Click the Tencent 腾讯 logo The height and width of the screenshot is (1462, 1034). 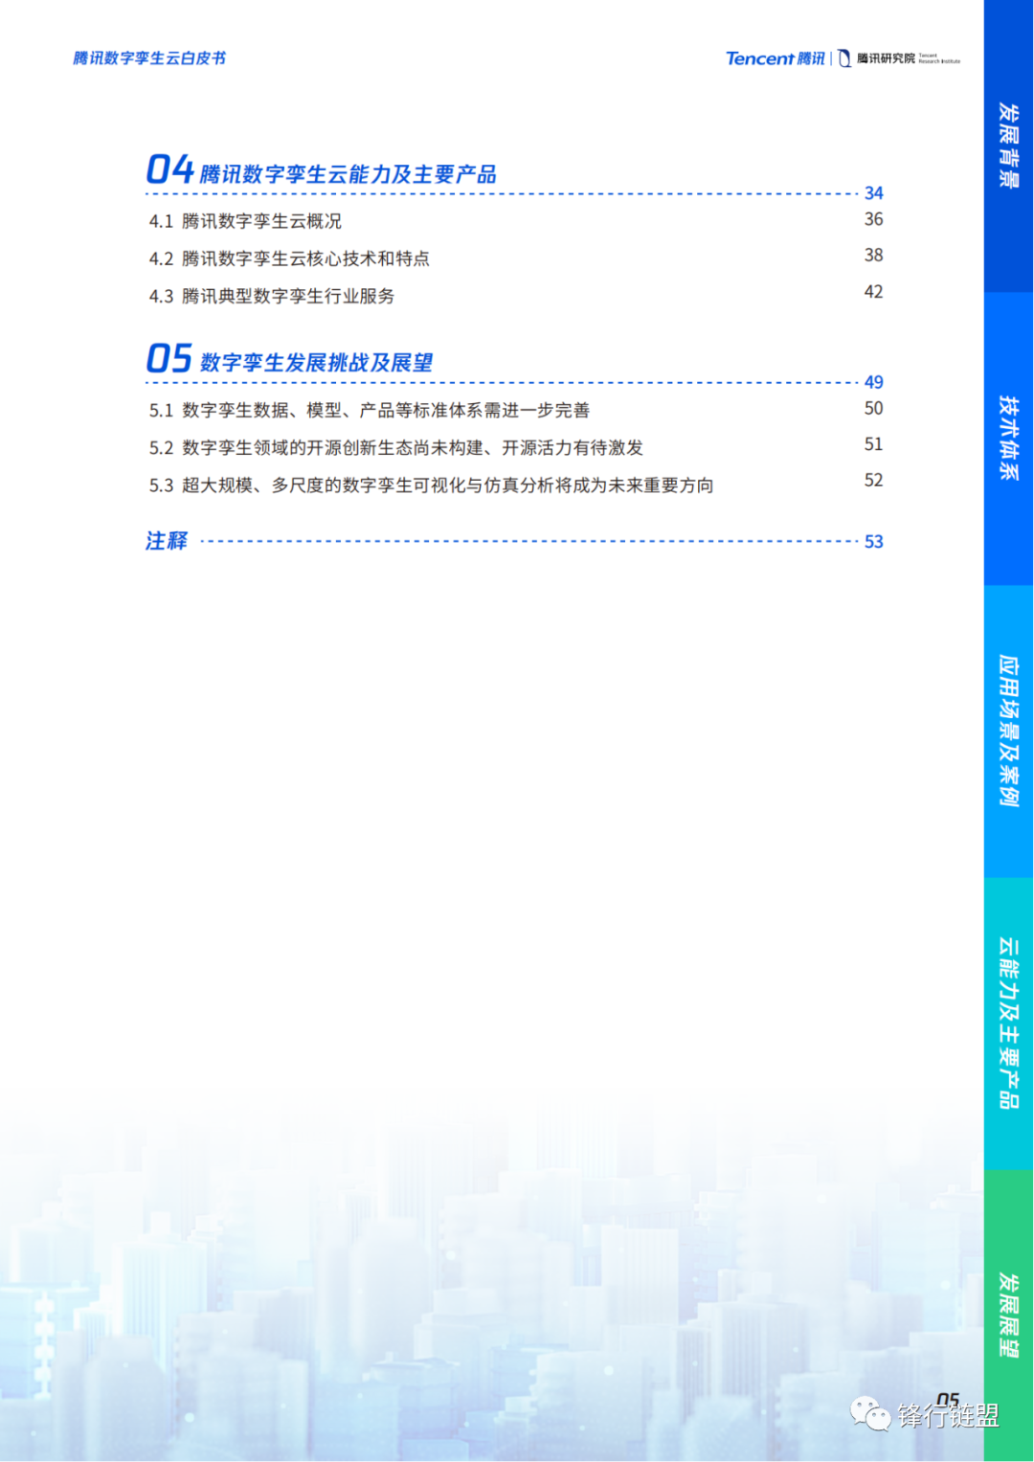click(x=775, y=58)
